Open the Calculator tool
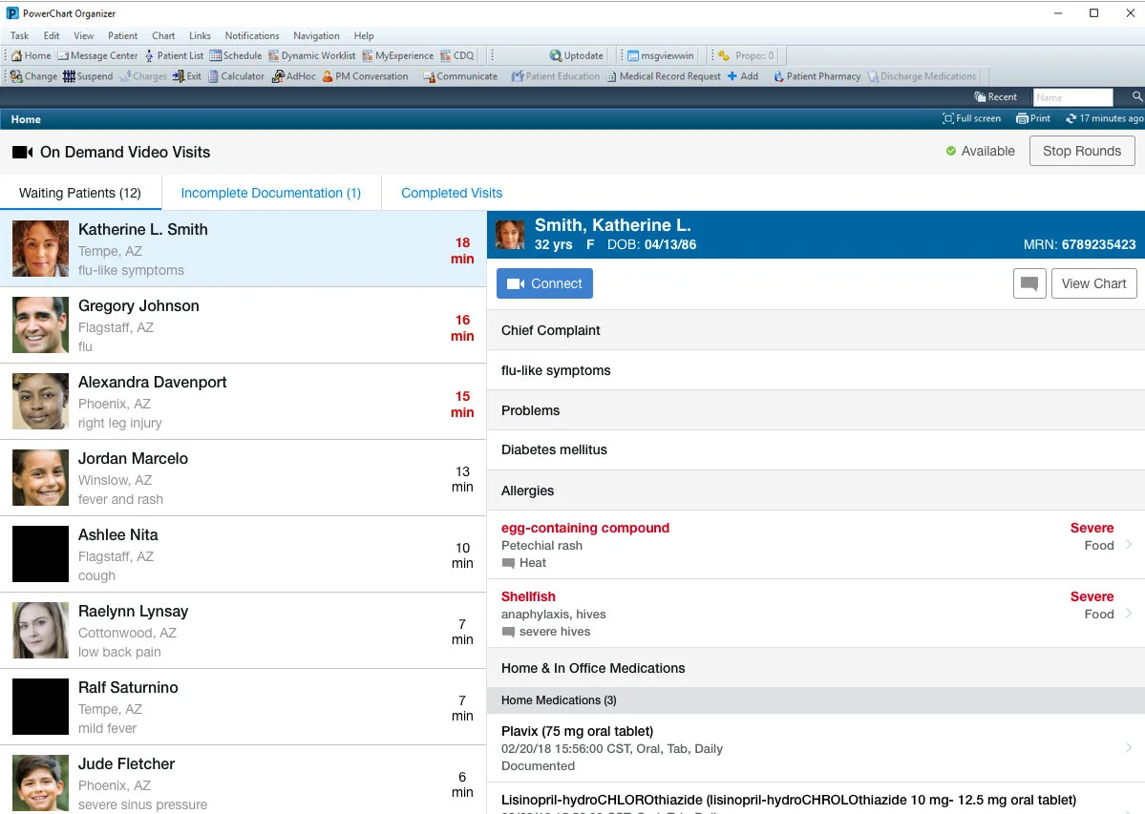This screenshot has width=1145, height=814. 237,75
